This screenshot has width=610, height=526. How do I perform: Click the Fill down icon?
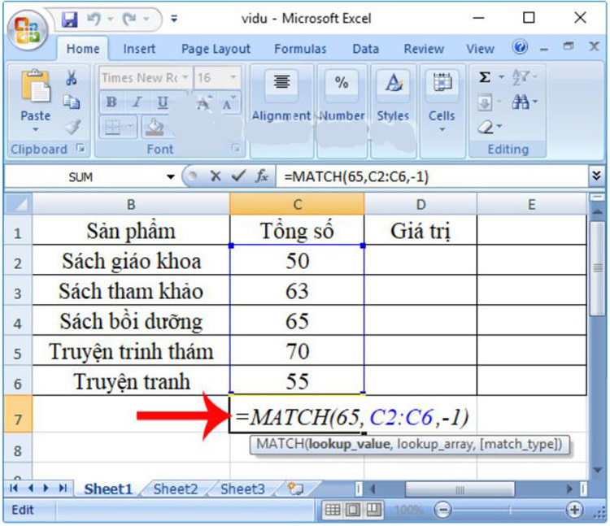point(485,102)
